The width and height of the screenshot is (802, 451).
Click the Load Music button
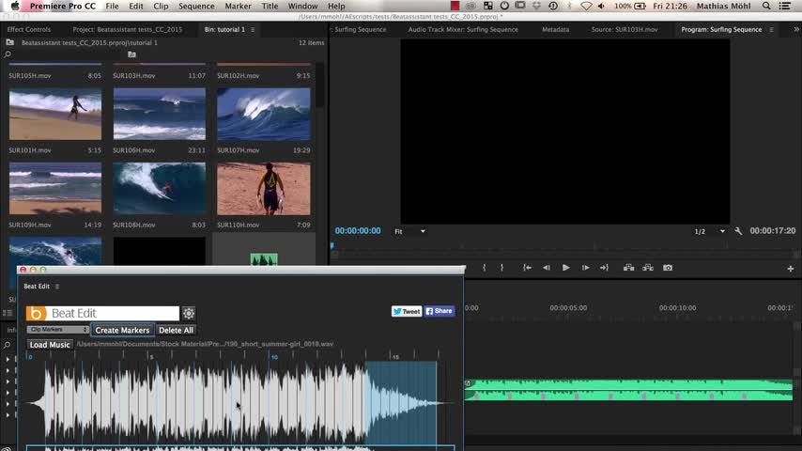(x=50, y=345)
